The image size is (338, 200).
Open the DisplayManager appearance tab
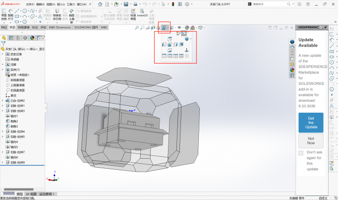coord(32,37)
